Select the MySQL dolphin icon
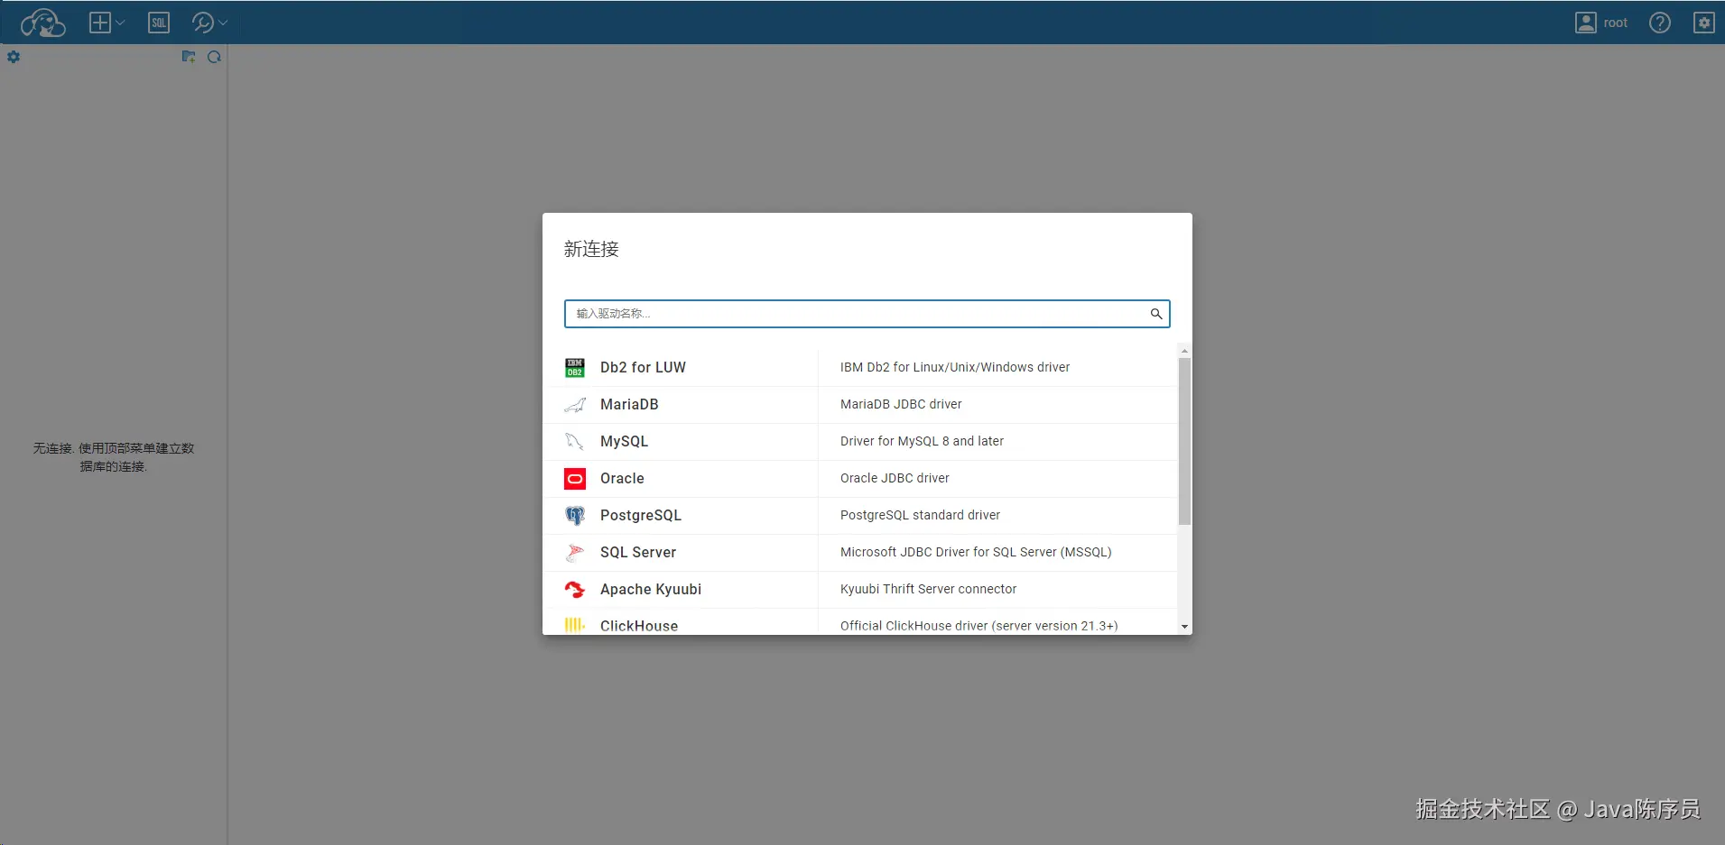This screenshot has width=1725, height=845. 575,441
